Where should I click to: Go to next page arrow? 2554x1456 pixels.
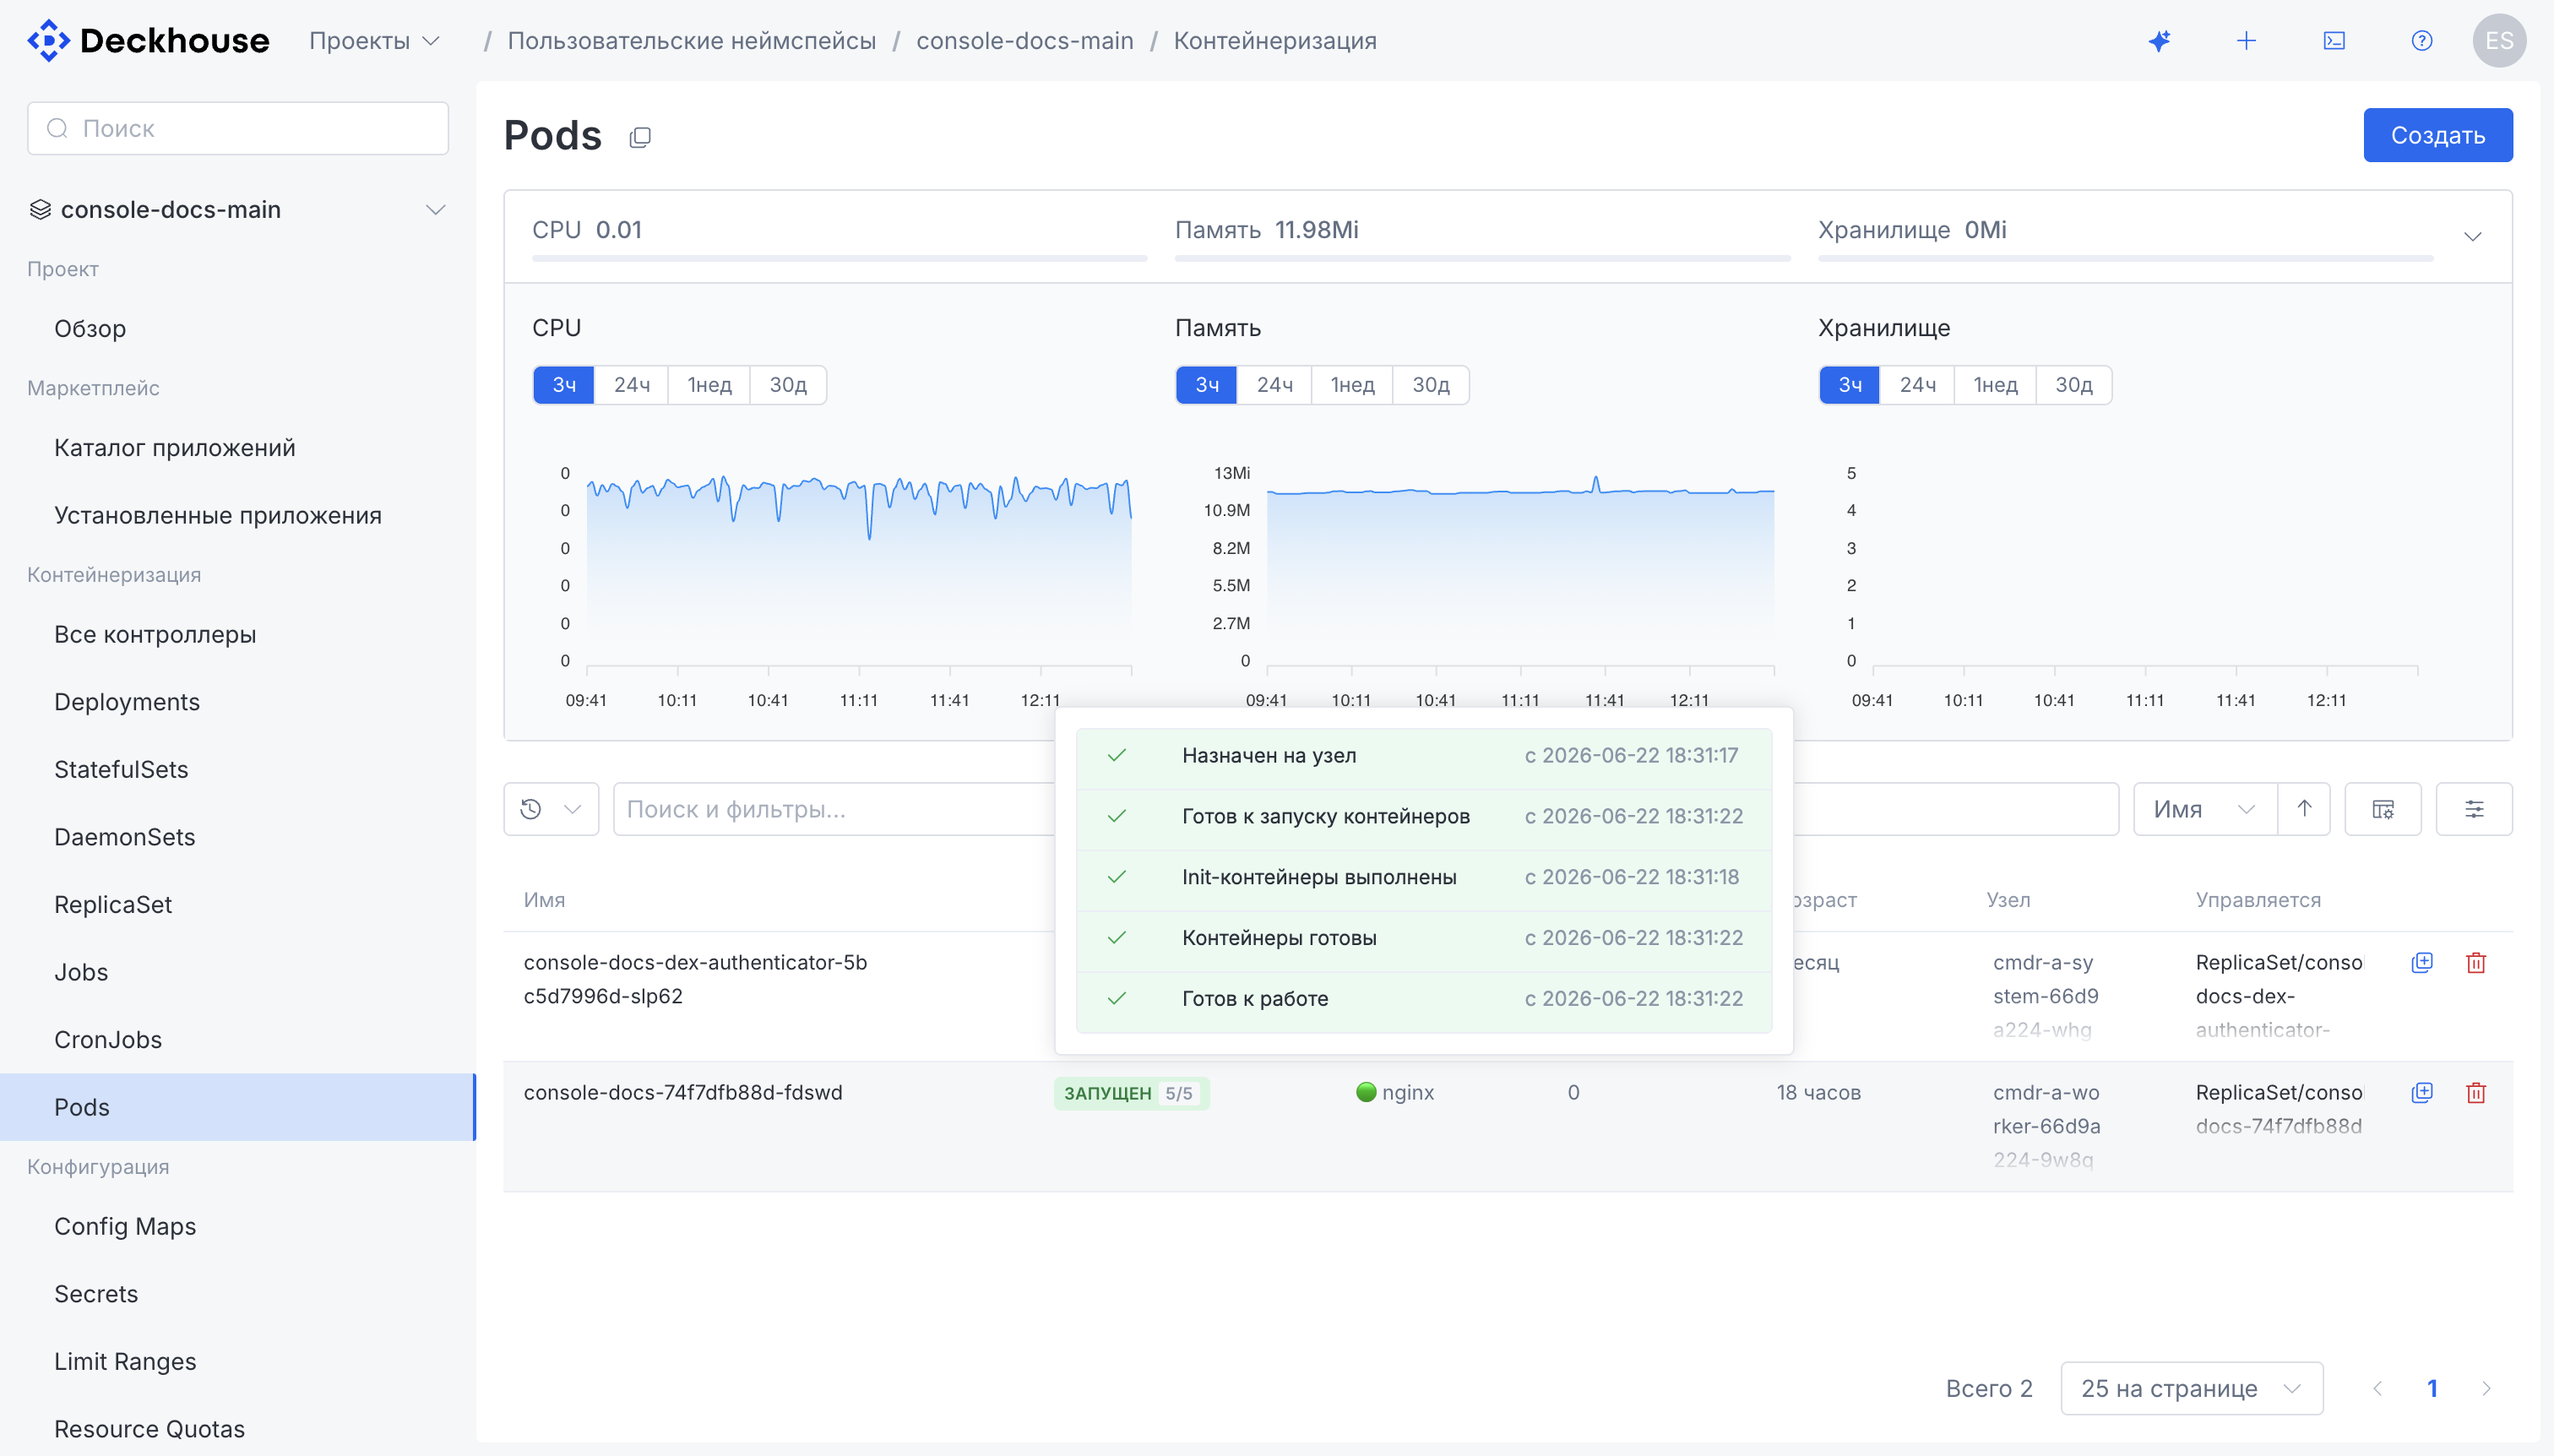[x=2486, y=1388]
